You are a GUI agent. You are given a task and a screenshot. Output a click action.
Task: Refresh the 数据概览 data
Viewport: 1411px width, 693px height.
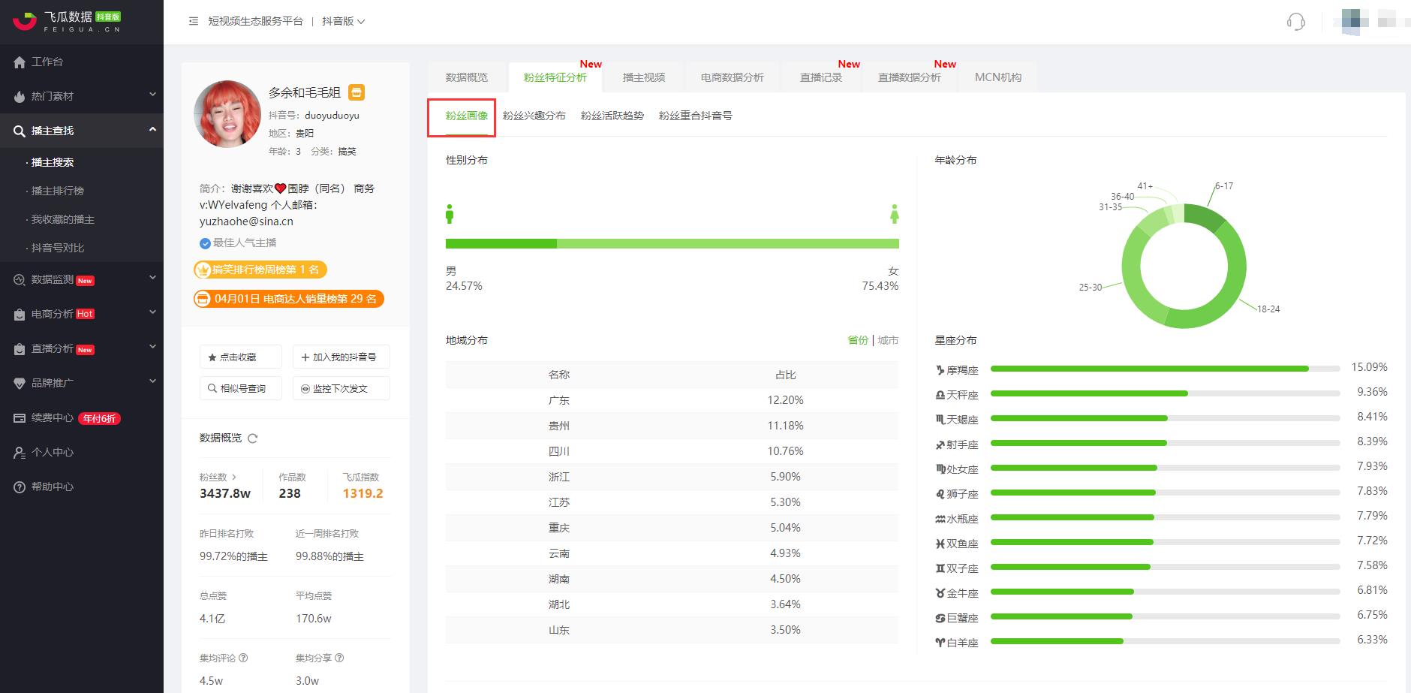(x=253, y=438)
